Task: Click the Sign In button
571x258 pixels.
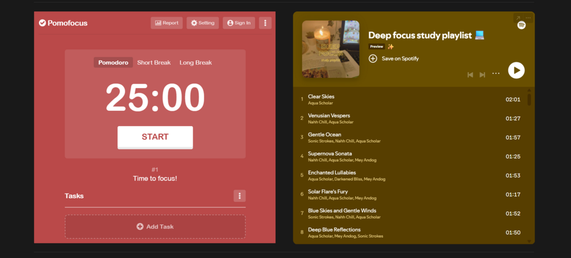Action: click(x=239, y=23)
